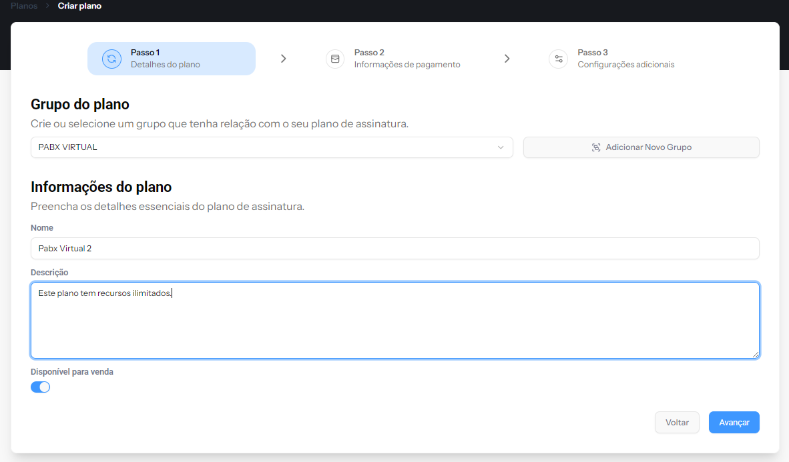Focus the Nome field containing Pabx Virtual 2

point(394,249)
